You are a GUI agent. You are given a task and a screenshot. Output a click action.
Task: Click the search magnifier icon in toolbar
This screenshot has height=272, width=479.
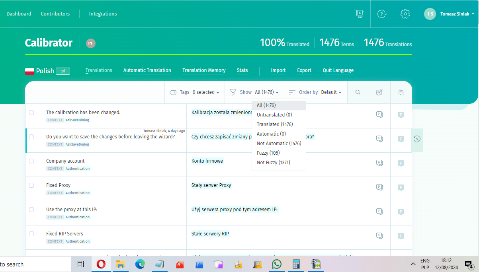tap(358, 92)
